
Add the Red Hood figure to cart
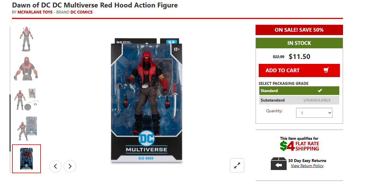299,70
